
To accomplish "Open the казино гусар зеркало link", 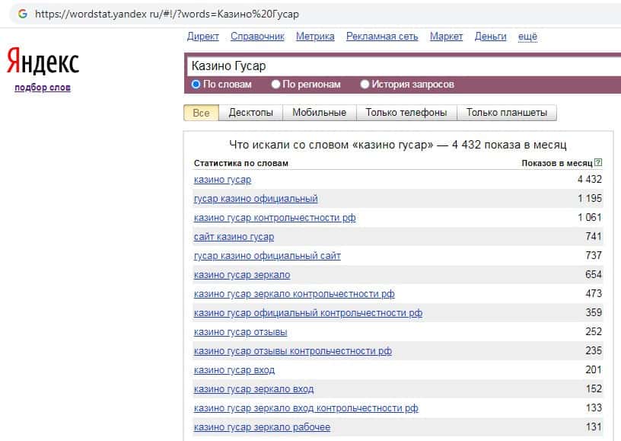I will [242, 275].
